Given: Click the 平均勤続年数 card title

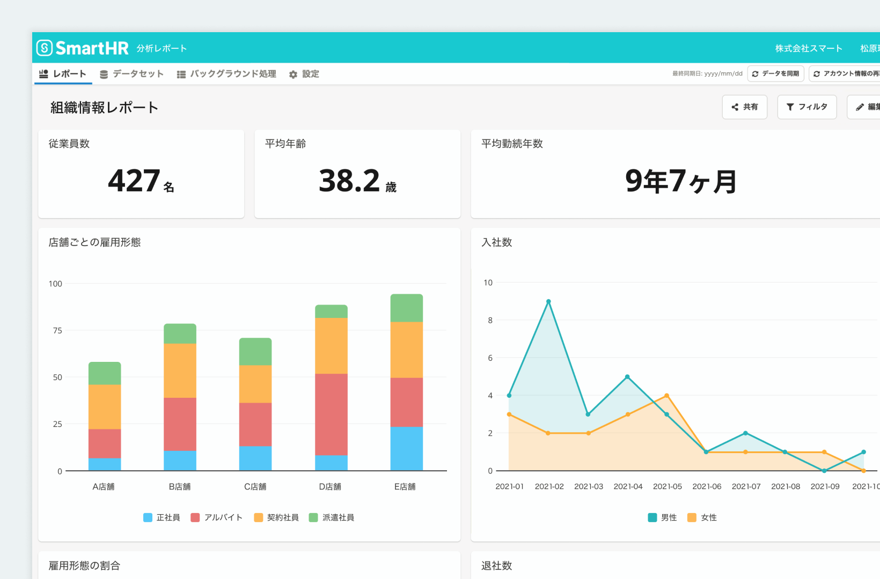Looking at the screenshot, I should (512, 144).
